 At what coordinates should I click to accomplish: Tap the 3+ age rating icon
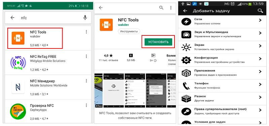pyautogui.click(x=153, y=55)
